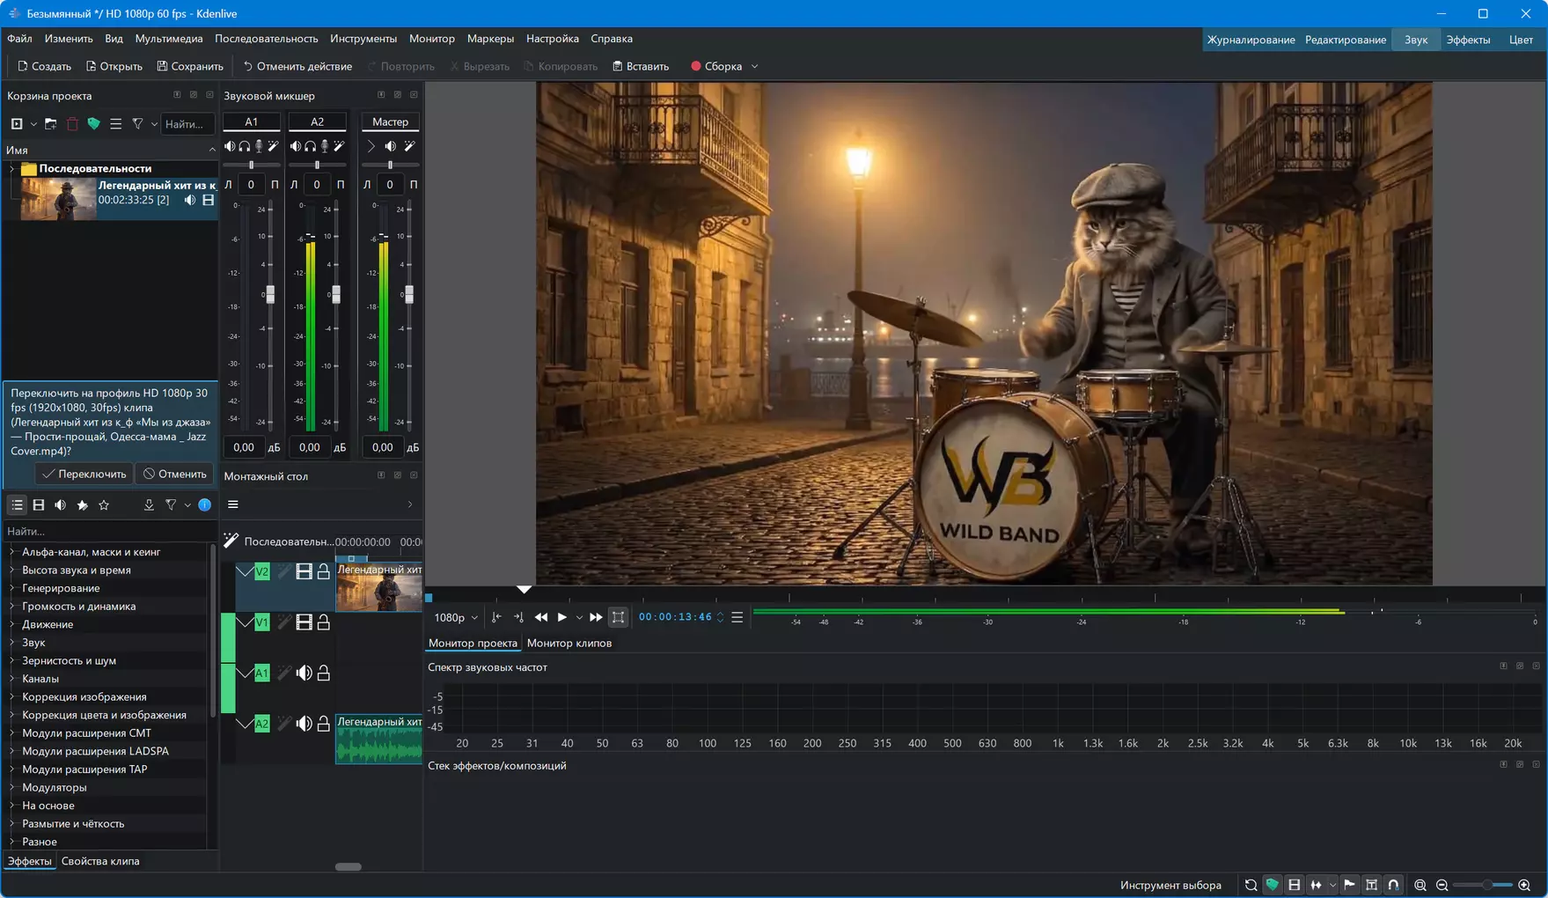Image resolution: width=1548 pixels, height=898 pixels.
Task: Expand the Master channel side arrow
Action: pyautogui.click(x=370, y=146)
